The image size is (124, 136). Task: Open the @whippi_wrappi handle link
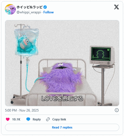coord(29,12)
